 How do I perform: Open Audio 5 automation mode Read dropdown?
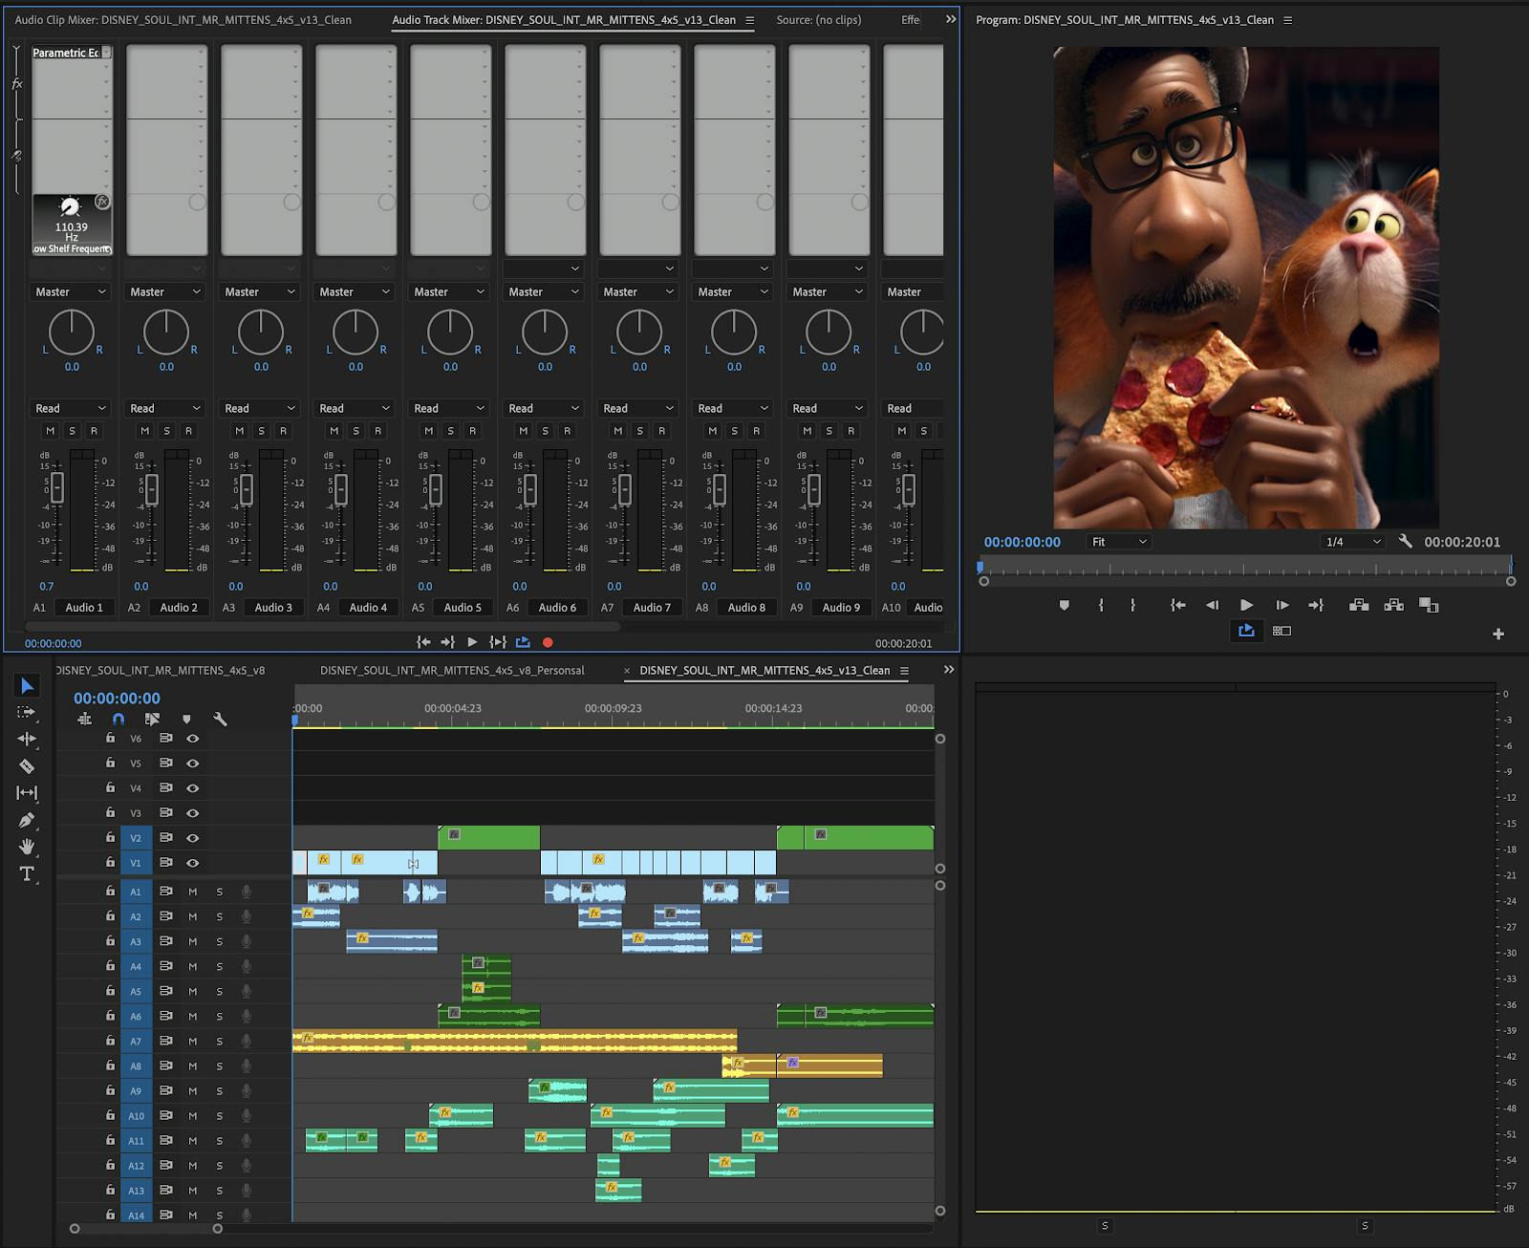pos(449,408)
